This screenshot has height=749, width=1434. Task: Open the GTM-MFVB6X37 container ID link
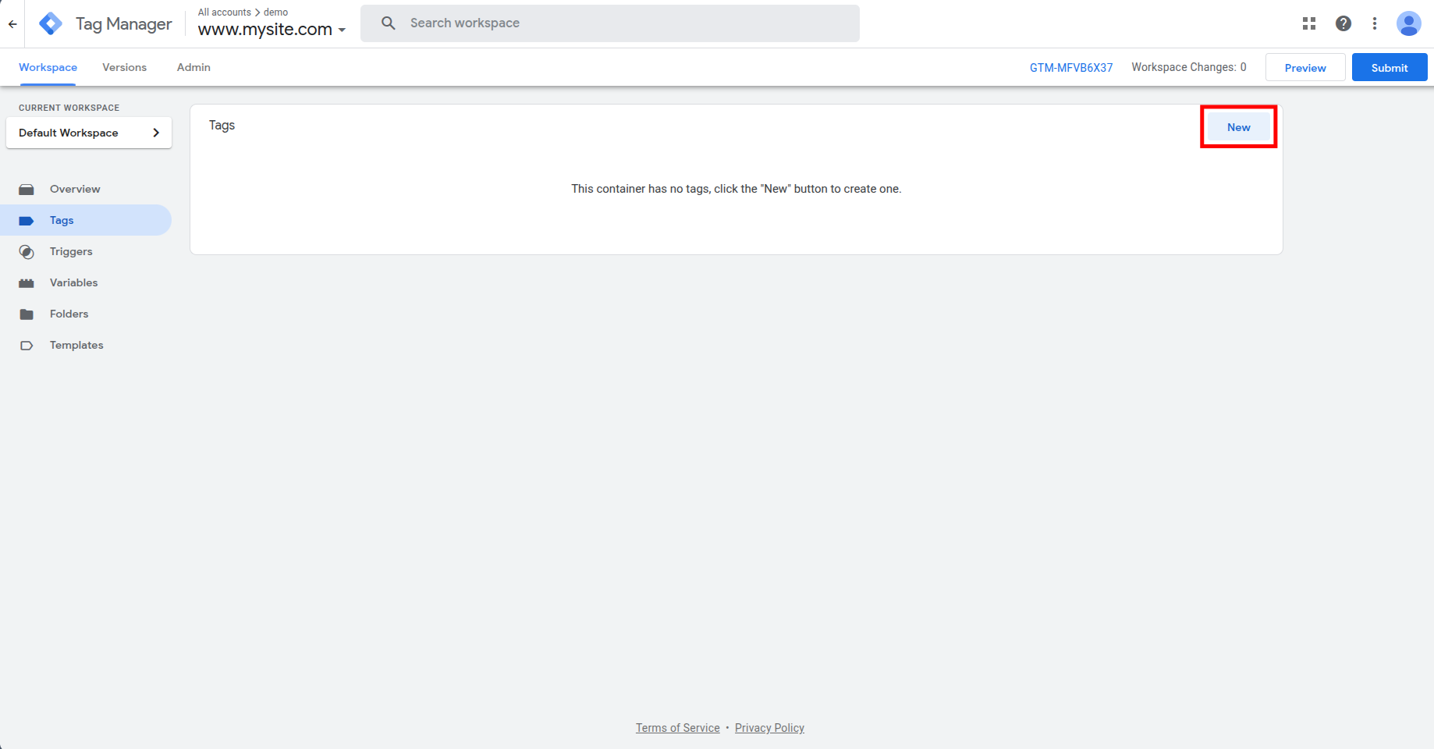1071,68
